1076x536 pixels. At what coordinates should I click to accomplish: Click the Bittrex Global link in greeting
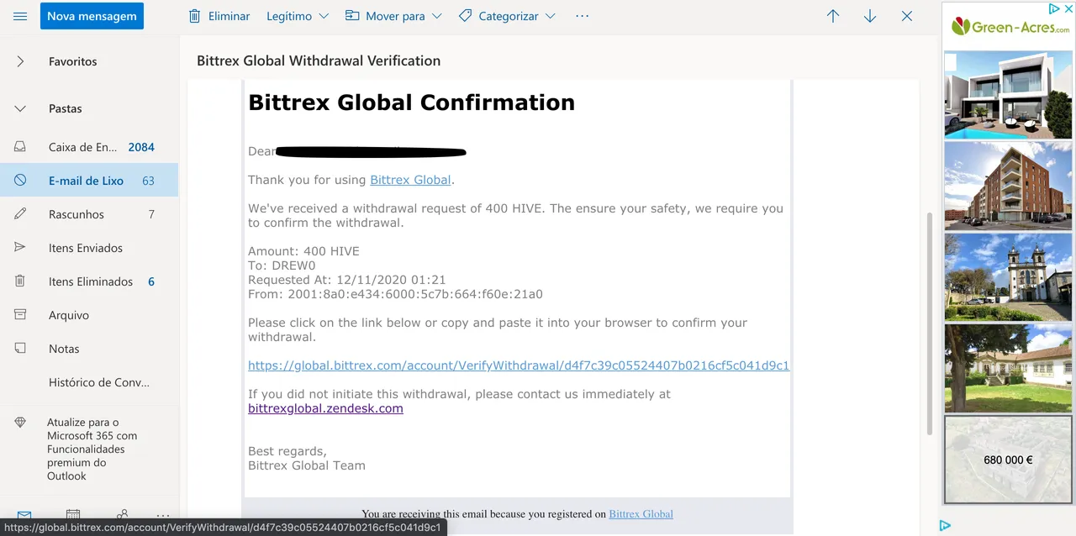pyautogui.click(x=410, y=180)
